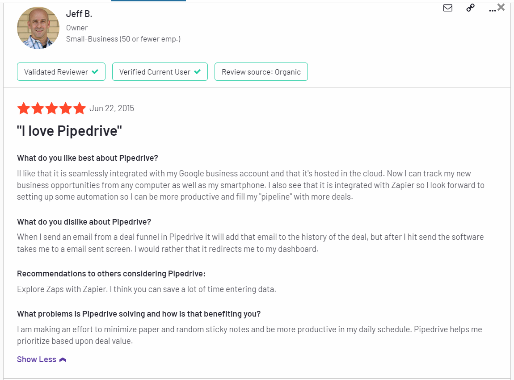Click the first orange rating star

[x=24, y=108]
